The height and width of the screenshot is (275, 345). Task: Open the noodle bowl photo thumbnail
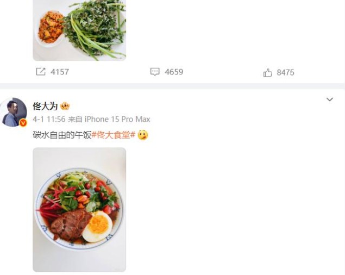(79, 210)
